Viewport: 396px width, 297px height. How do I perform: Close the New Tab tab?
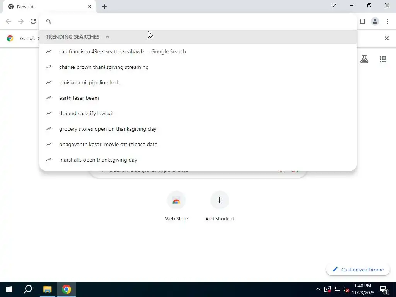click(x=90, y=7)
